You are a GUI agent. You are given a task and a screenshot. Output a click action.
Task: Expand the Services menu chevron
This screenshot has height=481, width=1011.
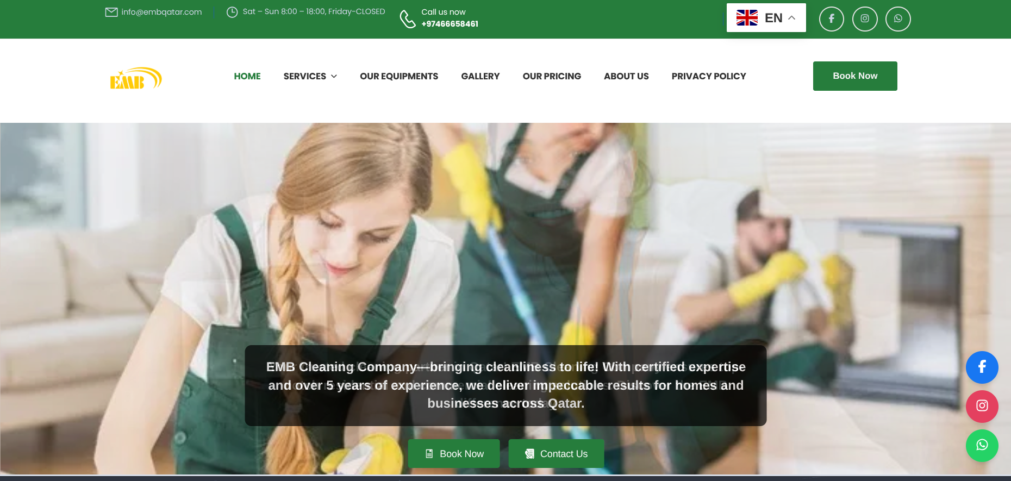334,76
